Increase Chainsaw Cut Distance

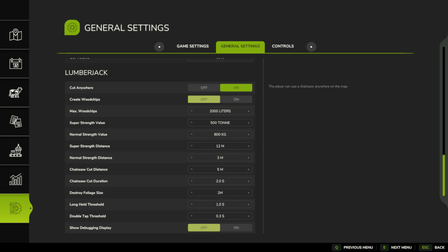click(x=249, y=169)
